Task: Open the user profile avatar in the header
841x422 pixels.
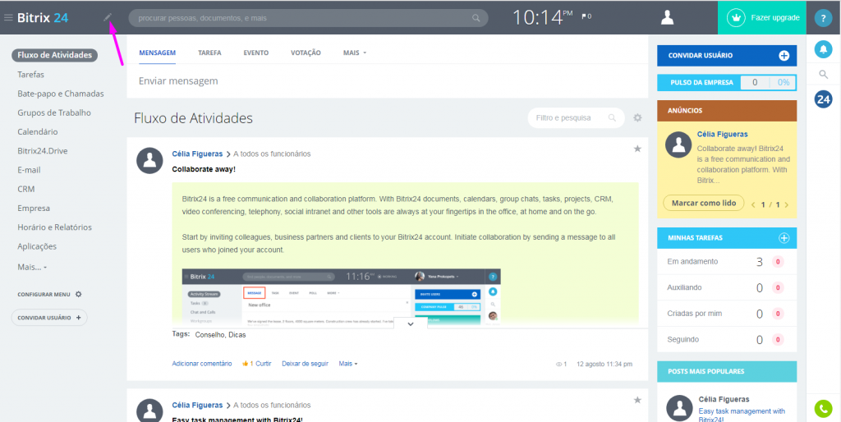Action: 667,18
